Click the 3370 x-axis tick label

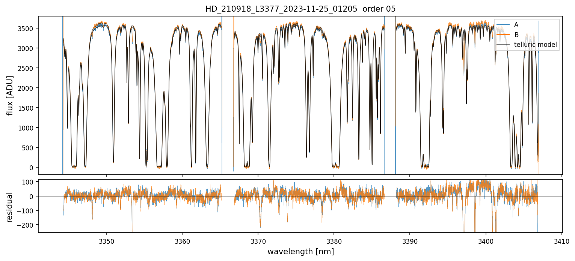pyautogui.click(x=258, y=240)
